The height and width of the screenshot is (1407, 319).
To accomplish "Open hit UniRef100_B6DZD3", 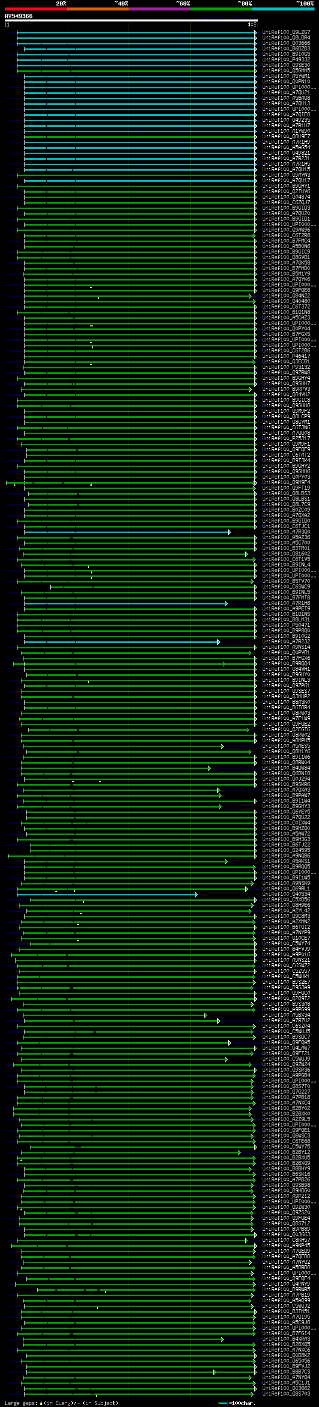I will (286, 48).
